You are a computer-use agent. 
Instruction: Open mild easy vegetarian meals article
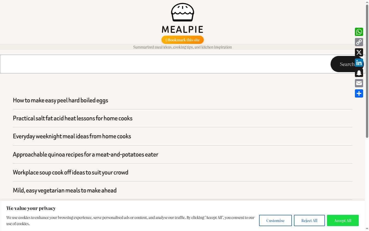pyautogui.click(x=65, y=190)
